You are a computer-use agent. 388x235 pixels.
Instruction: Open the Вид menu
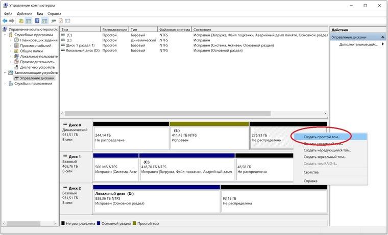click(40, 14)
